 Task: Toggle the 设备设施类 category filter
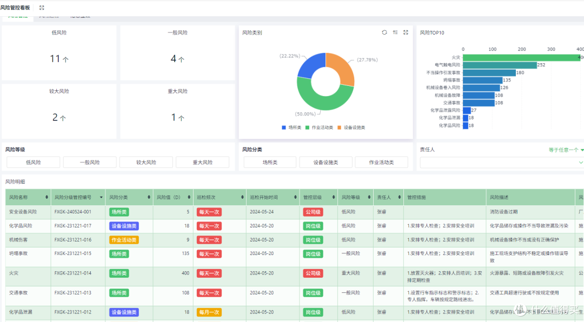pyautogui.click(x=326, y=162)
